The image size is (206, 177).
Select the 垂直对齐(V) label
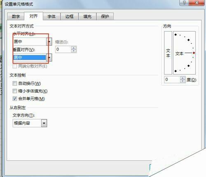click(24, 50)
